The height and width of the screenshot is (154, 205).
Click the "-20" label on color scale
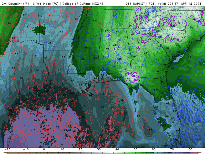click(7, 149)
